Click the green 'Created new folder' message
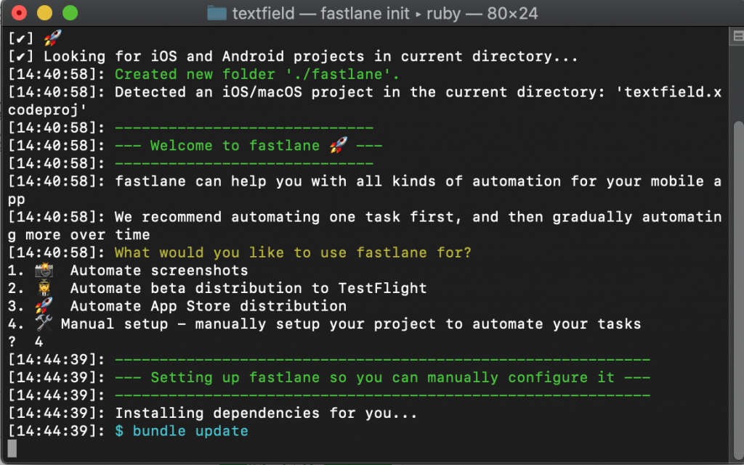Image resolution: width=744 pixels, height=465 pixels. pos(257,74)
